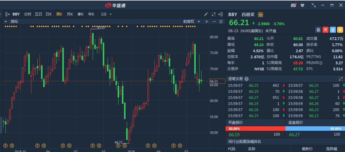The height and width of the screenshot is (152, 345).
Task: Open the mail messages icon
Action: (293, 5)
